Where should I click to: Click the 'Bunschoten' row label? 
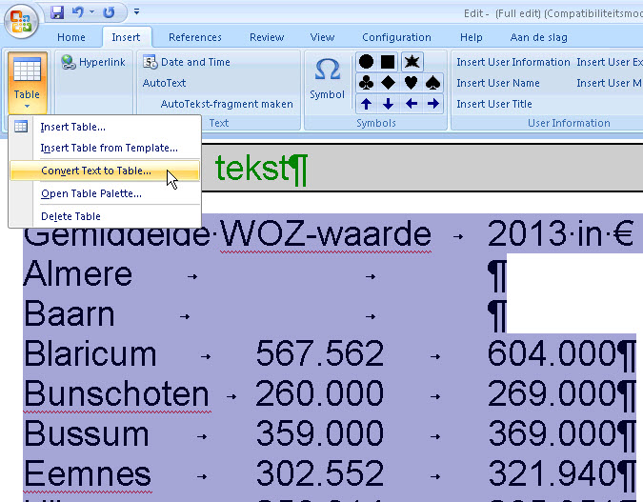click(117, 393)
